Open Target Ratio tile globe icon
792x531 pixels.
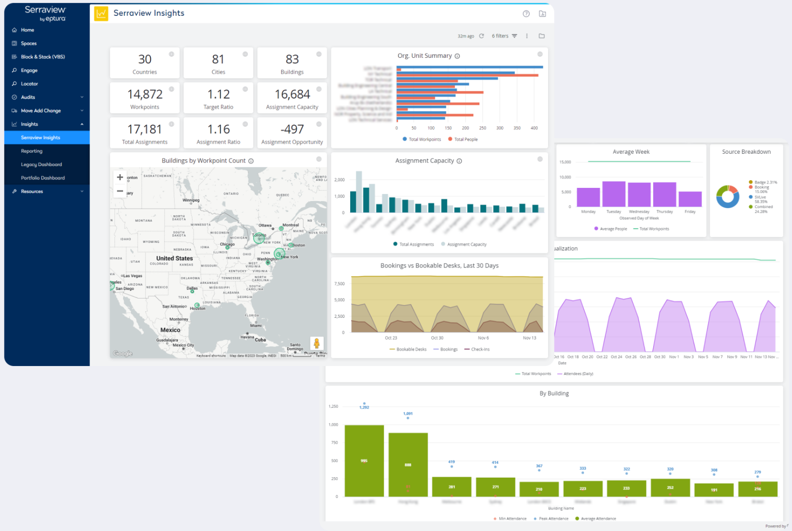pos(245,89)
